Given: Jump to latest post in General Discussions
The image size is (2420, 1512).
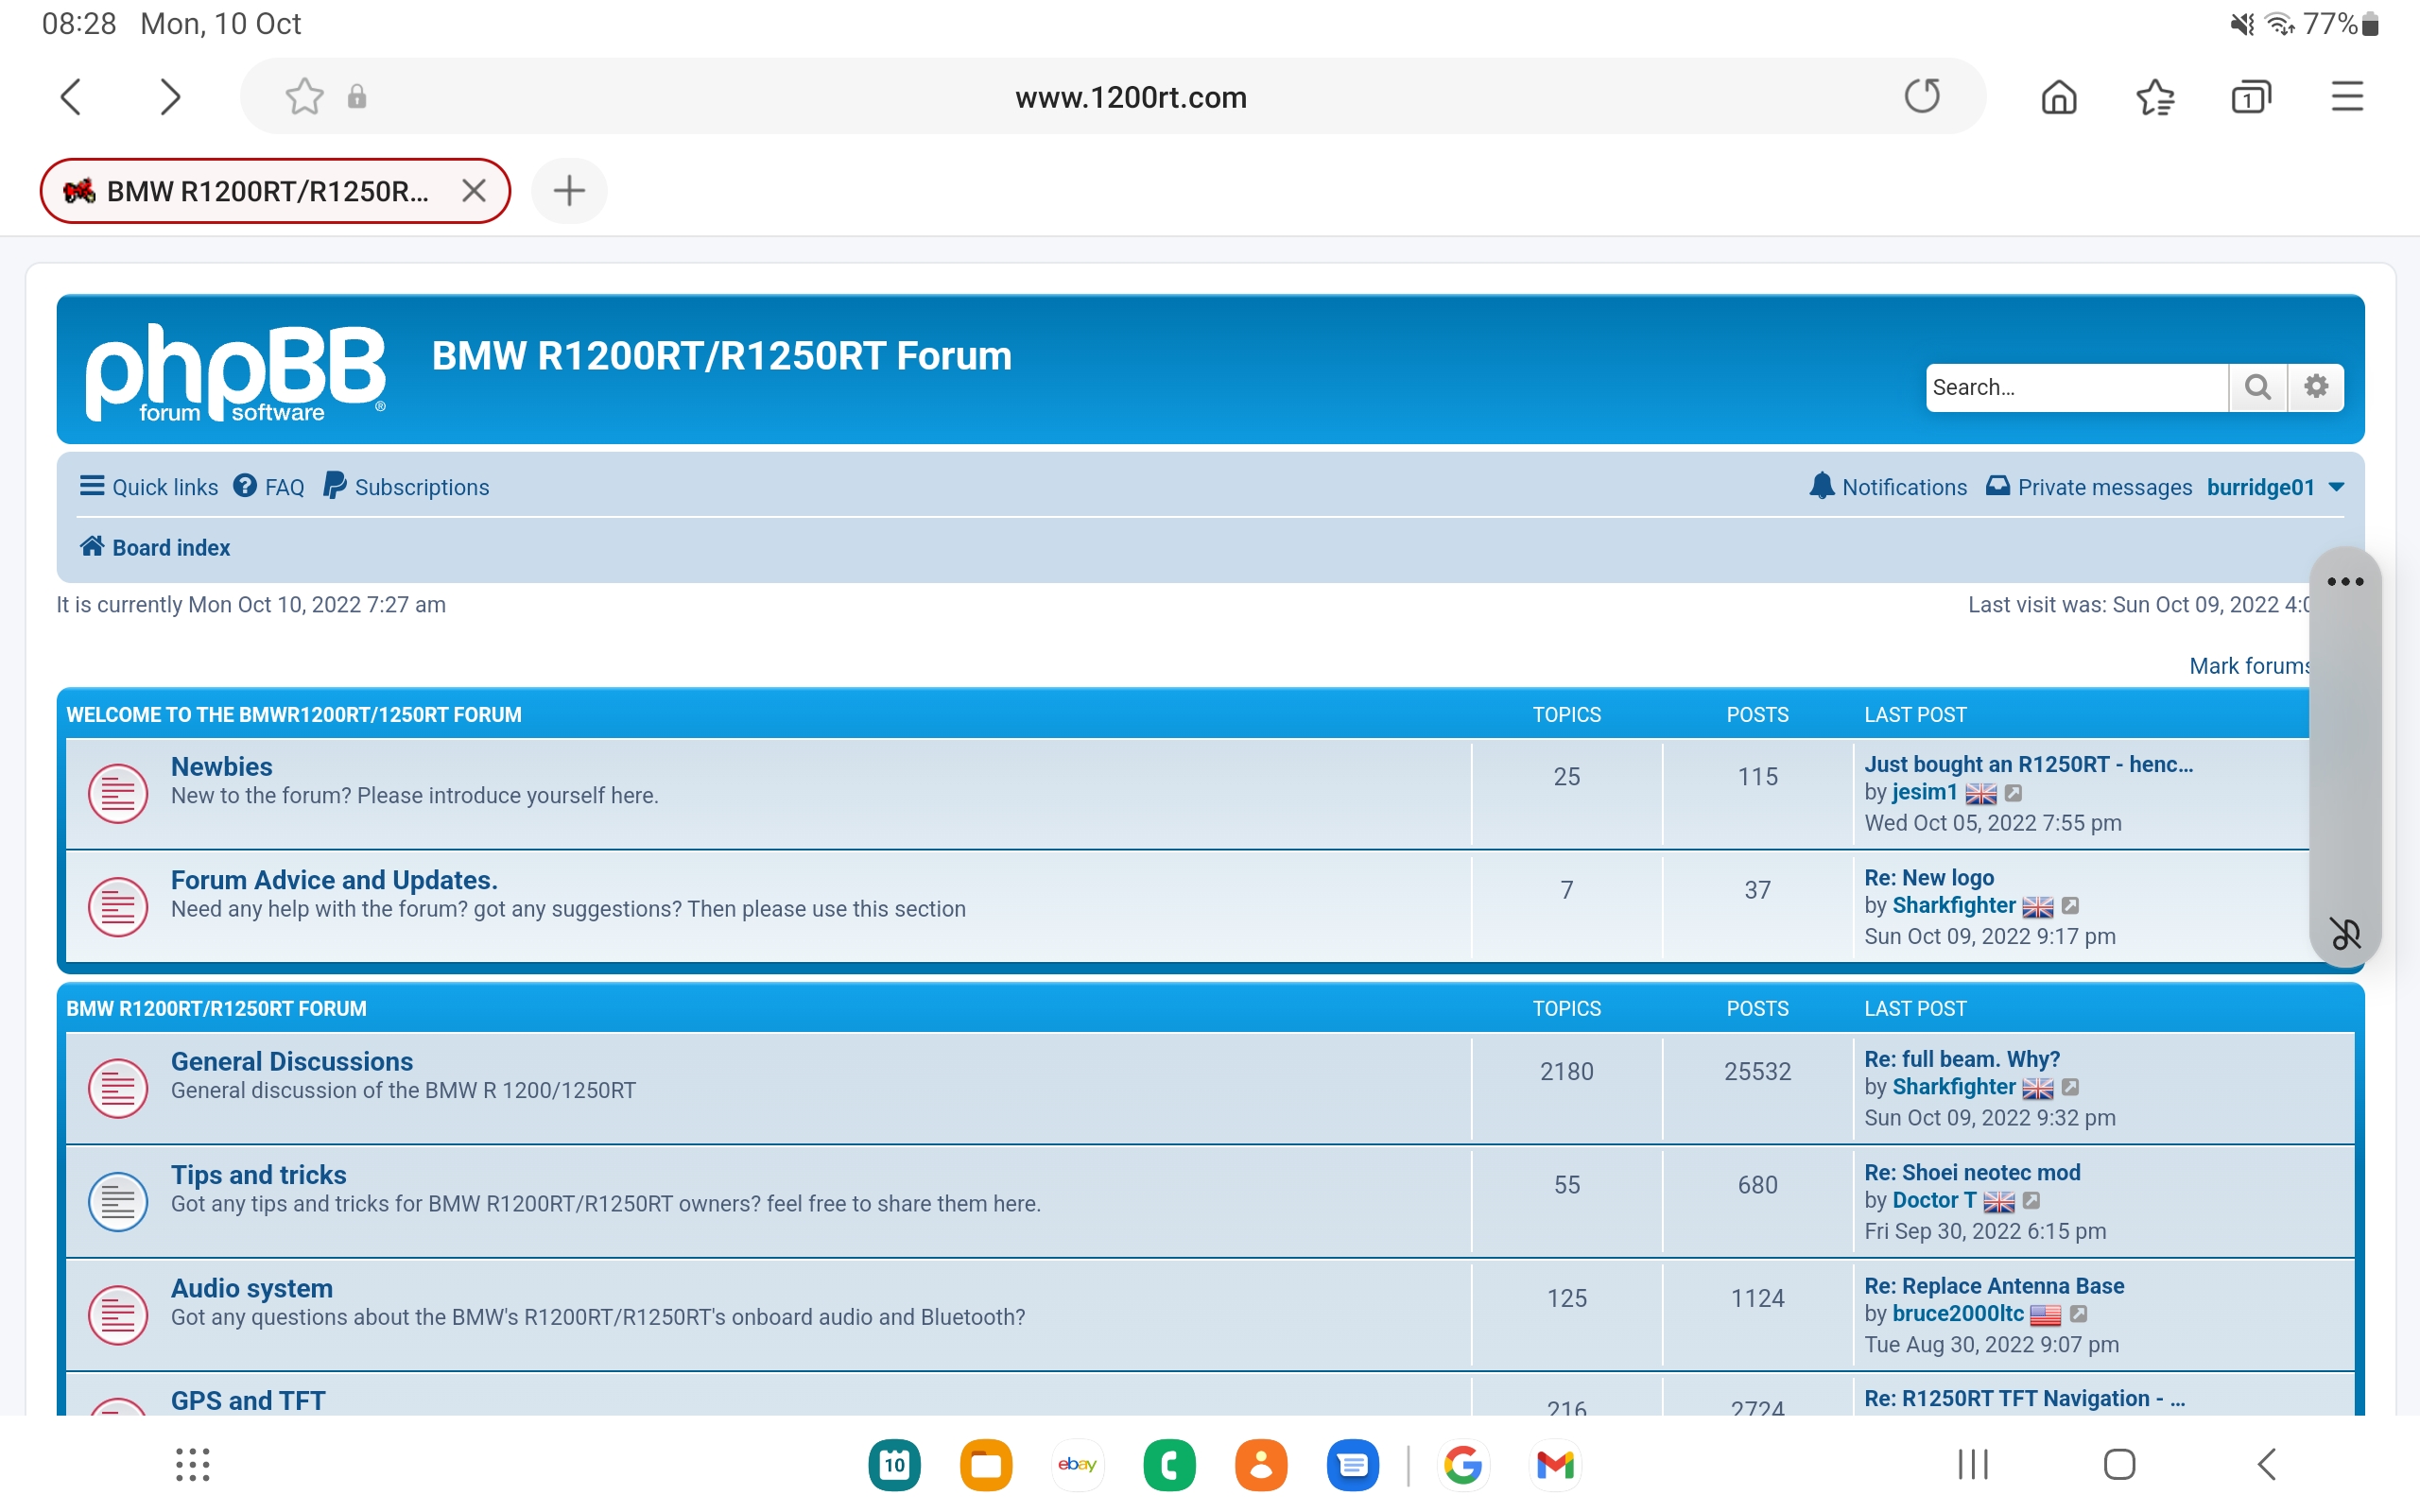Looking at the screenshot, I should (2070, 1087).
